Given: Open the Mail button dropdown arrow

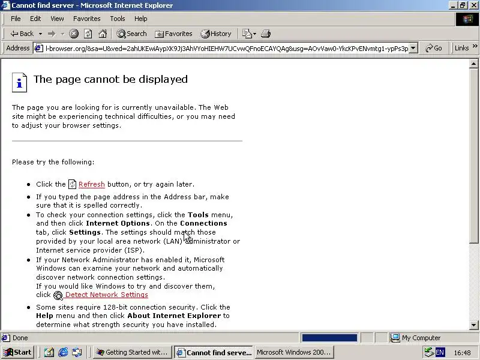Looking at the screenshot, I should click(x=254, y=34).
